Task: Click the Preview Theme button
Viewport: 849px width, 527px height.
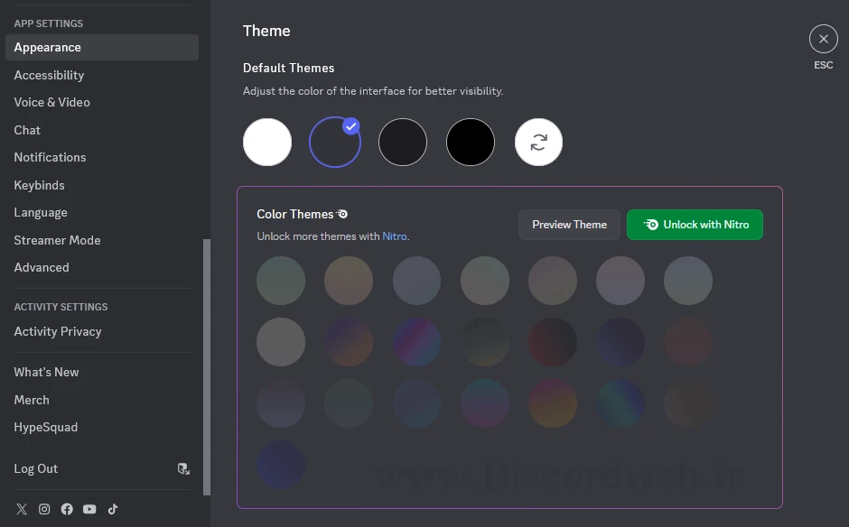Action: [x=569, y=225]
